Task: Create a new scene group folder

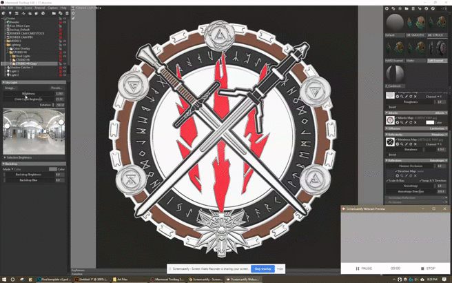Action: coord(54,13)
